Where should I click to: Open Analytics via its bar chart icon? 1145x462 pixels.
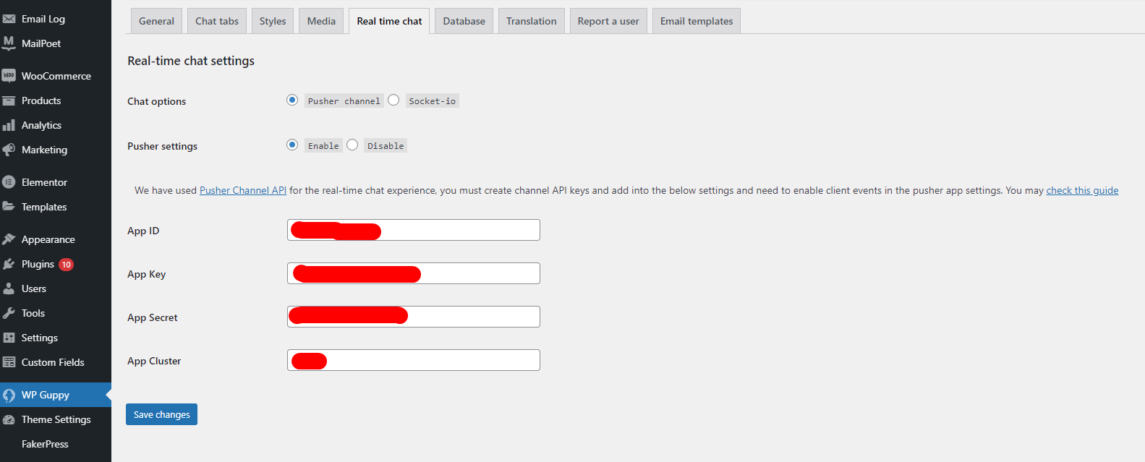(9, 125)
